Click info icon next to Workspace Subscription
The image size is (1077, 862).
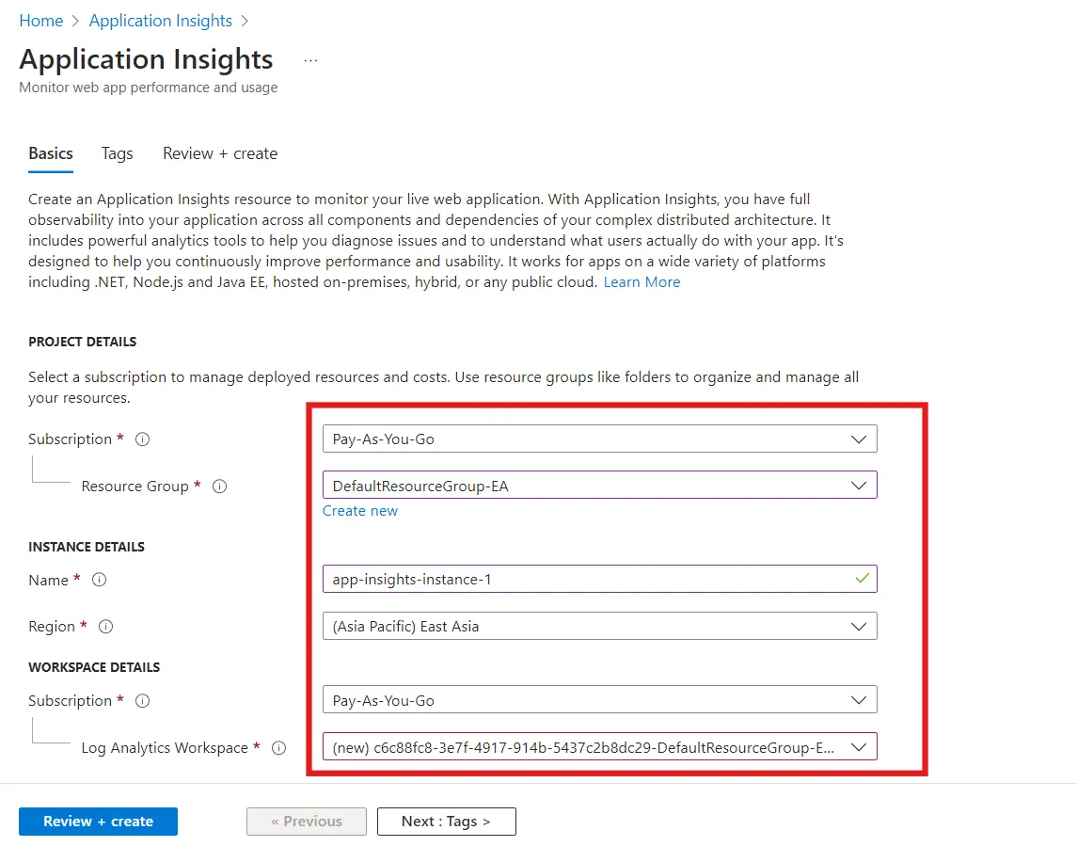point(142,701)
